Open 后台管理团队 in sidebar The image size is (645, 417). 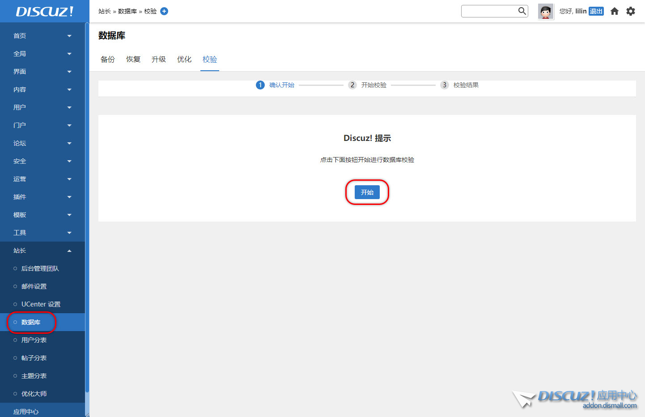pos(42,268)
